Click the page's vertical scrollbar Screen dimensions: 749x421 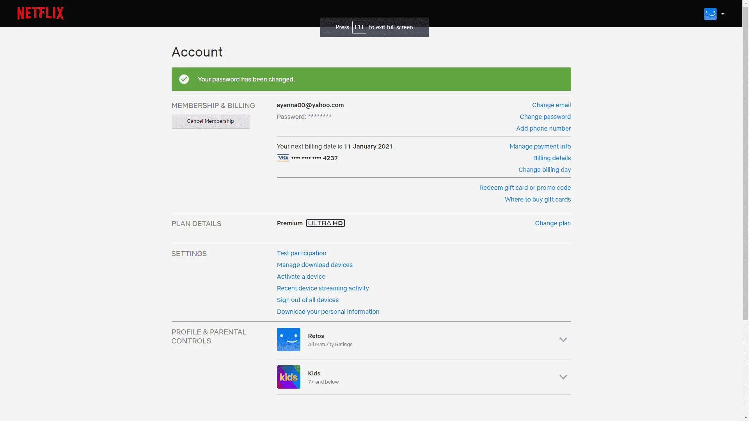coord(745,163)
